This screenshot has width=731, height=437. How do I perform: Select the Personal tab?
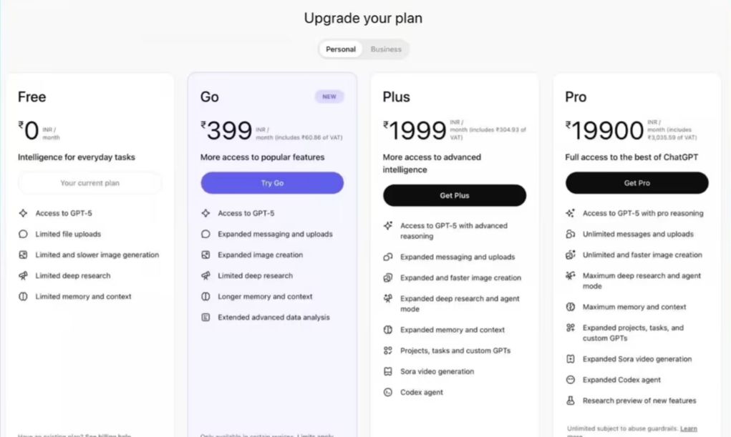340,49
